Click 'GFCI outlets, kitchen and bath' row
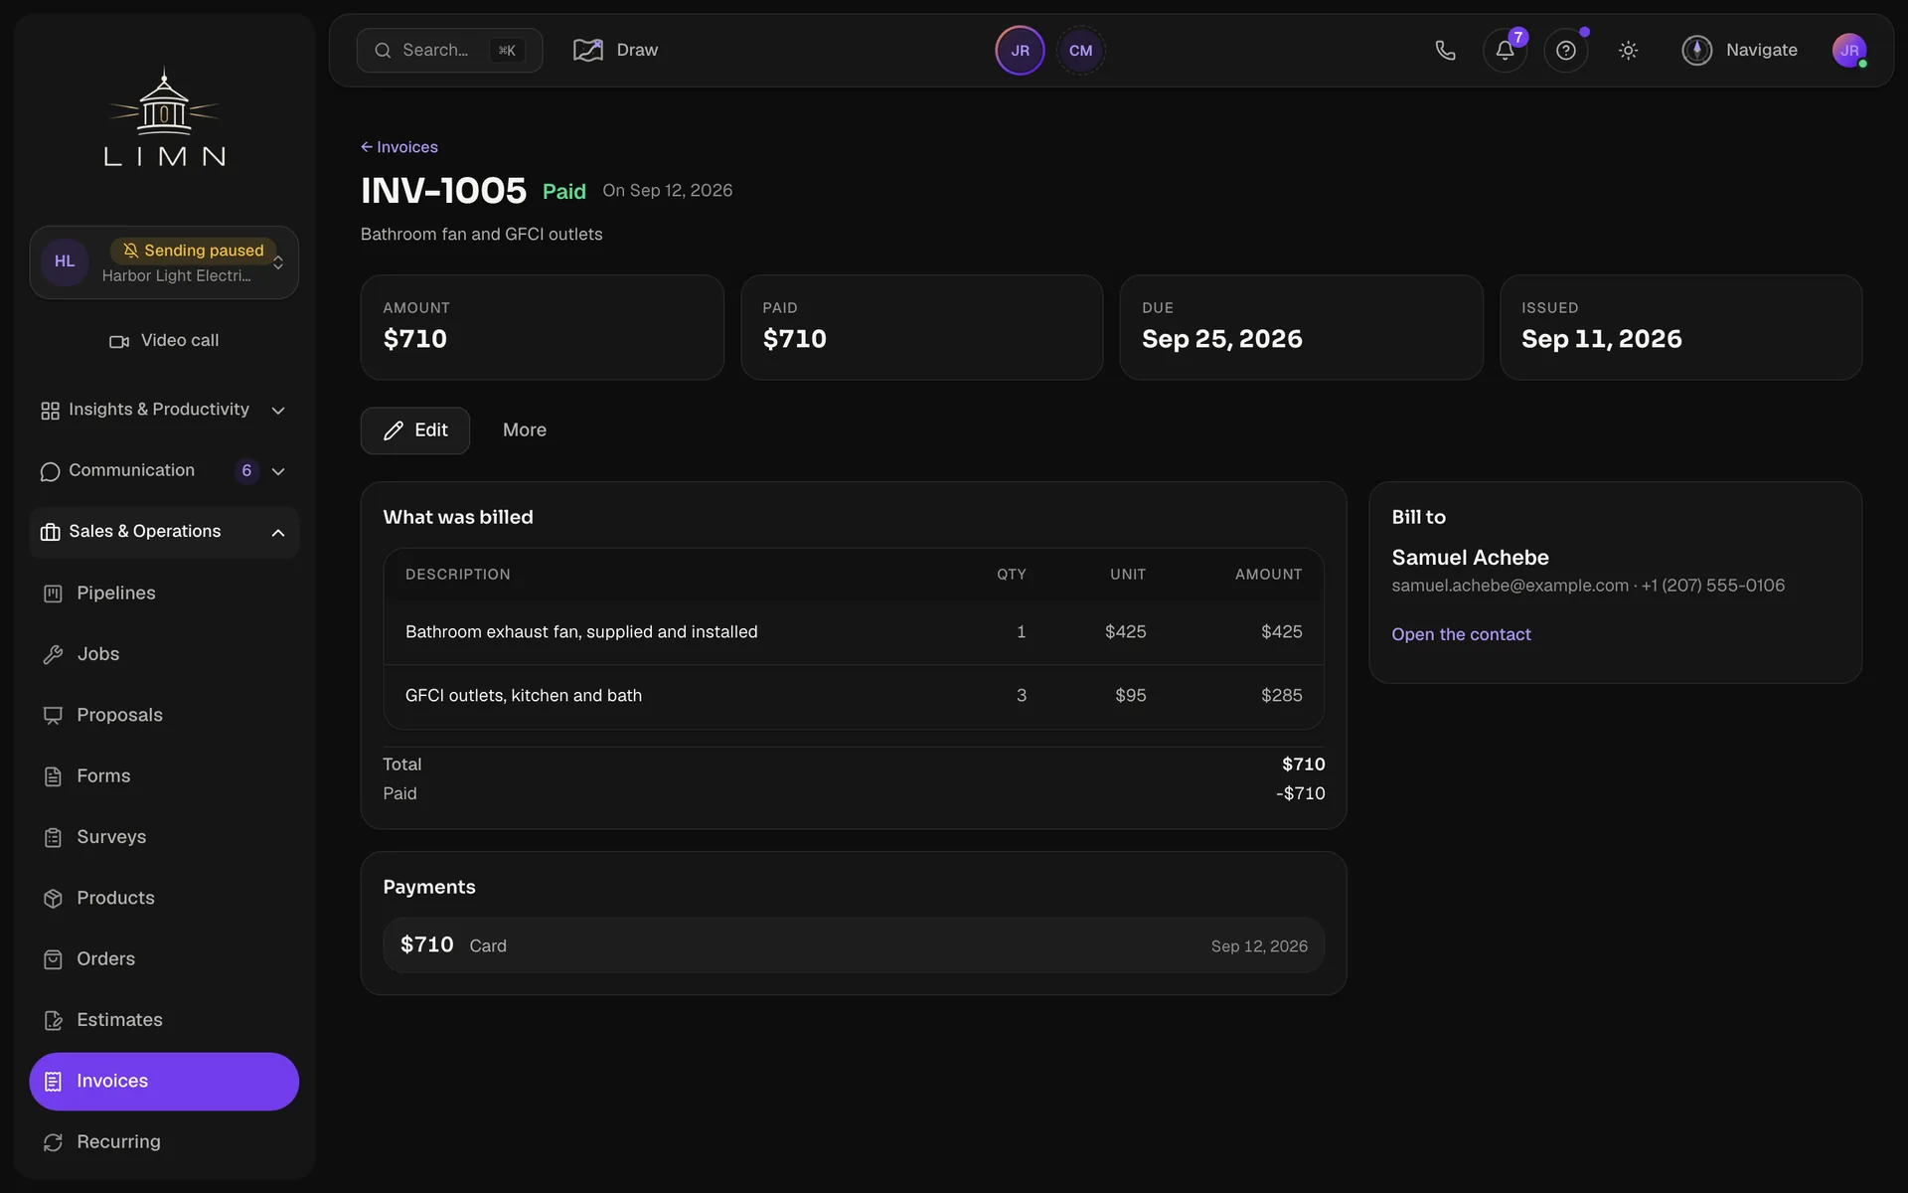 [x=854, y=696]
